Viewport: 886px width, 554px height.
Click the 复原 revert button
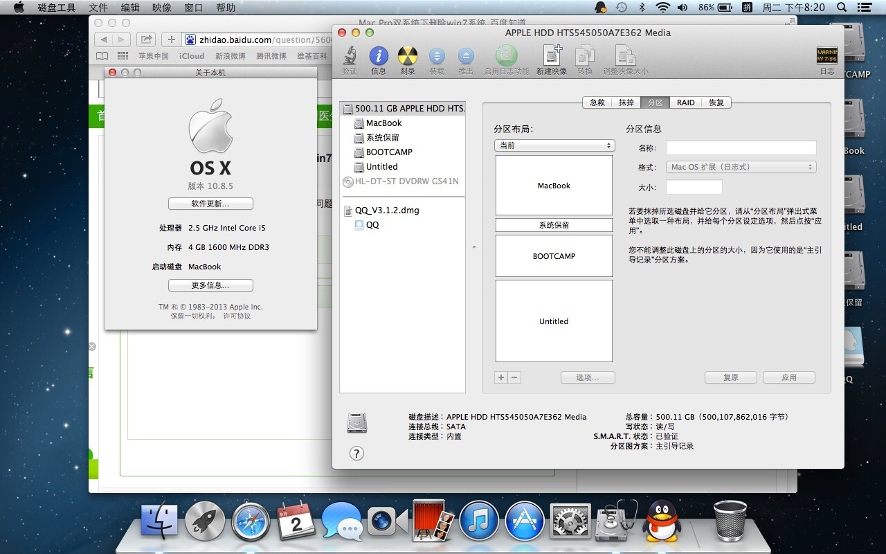click(x=731, y=377)
